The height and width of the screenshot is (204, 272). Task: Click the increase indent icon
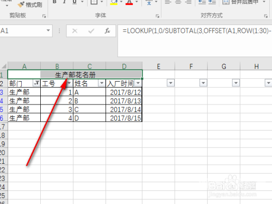pyautogui.click(x=212, y=2)
